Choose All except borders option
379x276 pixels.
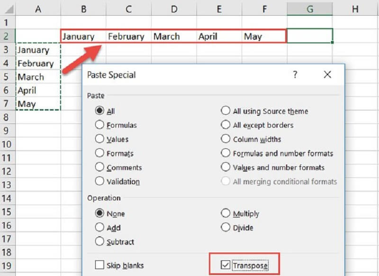(226, 125)
